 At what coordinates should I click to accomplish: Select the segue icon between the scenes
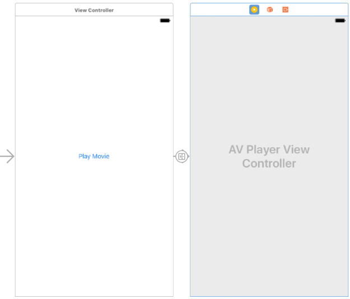181,156
